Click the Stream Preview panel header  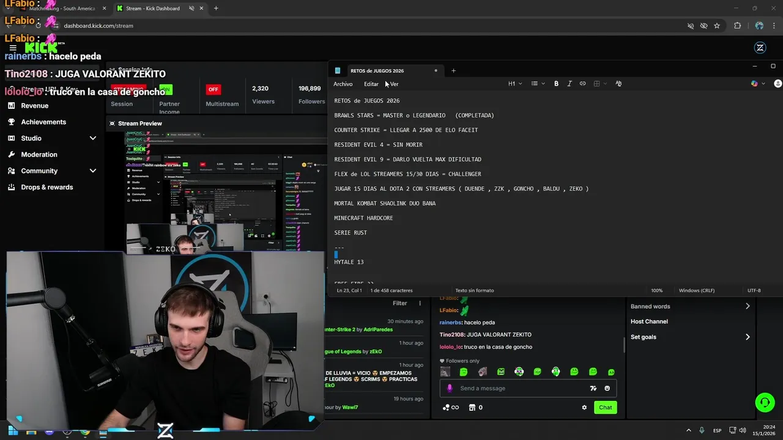(x=140, y=123)
